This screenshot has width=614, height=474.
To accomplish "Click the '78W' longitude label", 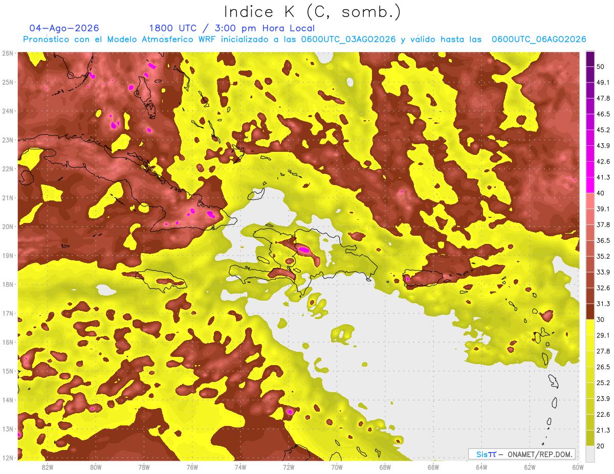I will (x=144, y=467).
